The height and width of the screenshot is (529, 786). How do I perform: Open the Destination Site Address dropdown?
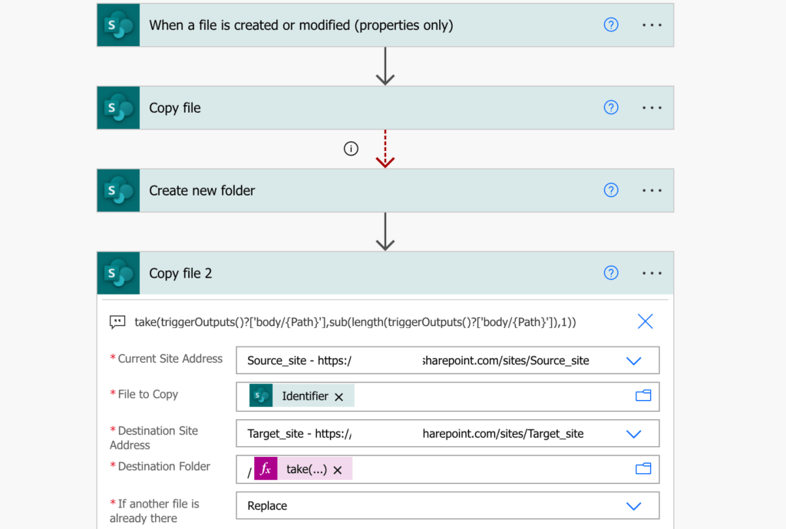coord(633,433)
